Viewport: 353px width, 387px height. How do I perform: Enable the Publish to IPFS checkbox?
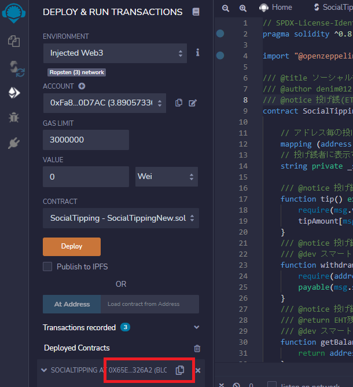click(47, 266)
